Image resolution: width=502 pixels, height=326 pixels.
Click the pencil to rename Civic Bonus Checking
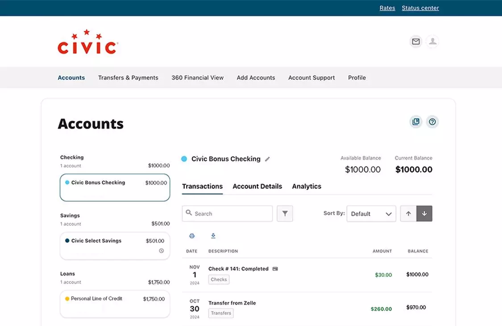pos(267,159)
